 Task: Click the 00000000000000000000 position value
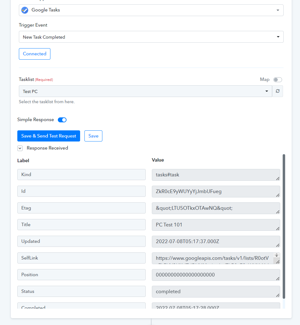point(216,275)
